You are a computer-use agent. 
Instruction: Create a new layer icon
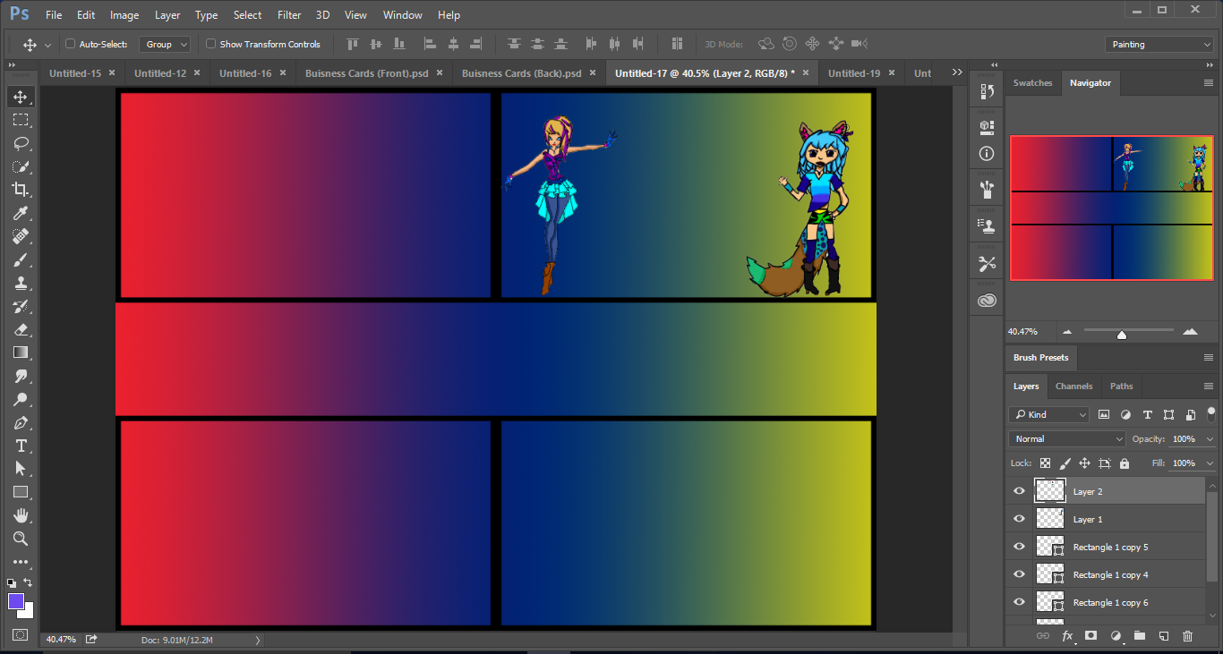point(1163,635)
